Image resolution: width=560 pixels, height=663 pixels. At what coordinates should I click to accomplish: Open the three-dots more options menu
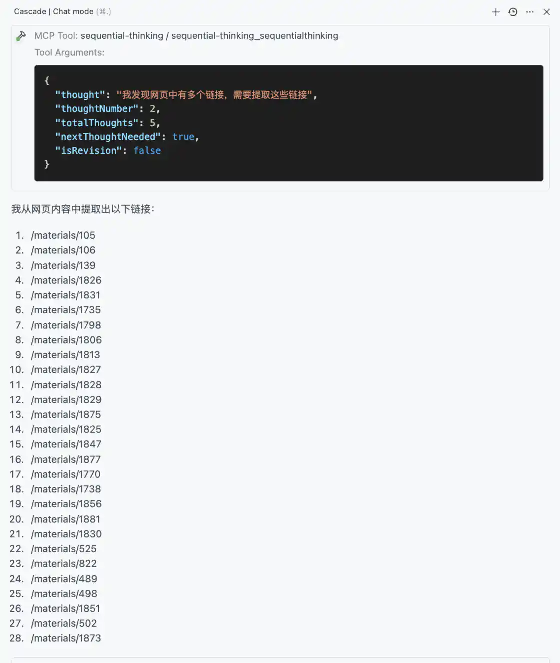pos(530,12)
